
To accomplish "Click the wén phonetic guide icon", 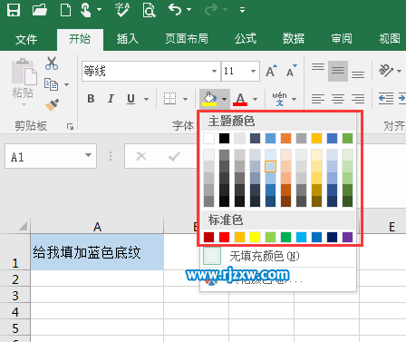I will coord(280,99).
